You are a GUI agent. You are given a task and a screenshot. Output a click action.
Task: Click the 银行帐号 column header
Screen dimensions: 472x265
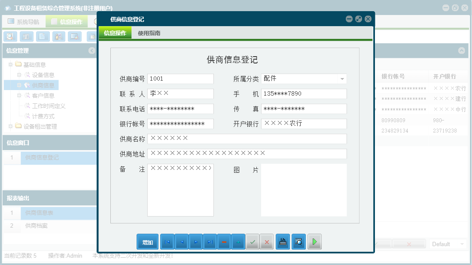(x=393, y=76)
